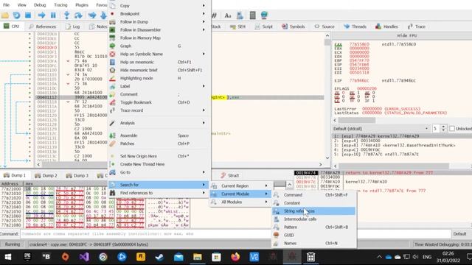This screenshot has height=265, width=472.
Task: Click the network icon in system tray
Action: point(406,257)
